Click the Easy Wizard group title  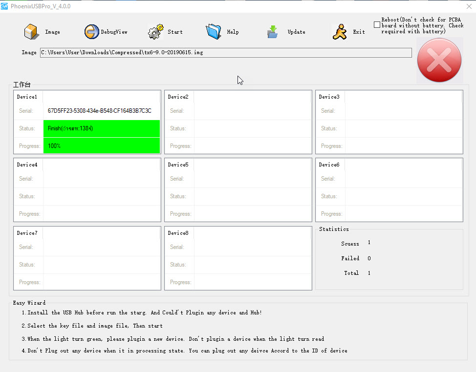(29, 303)
